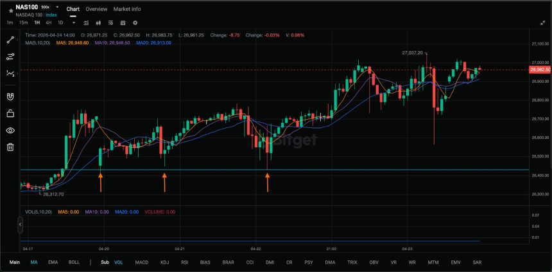Click the Main indicator group label
Viewport: 552px width, 272px height.
(14, 262)
